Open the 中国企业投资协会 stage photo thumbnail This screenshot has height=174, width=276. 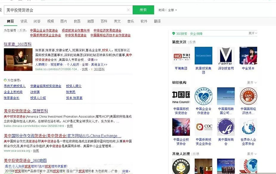181,127
